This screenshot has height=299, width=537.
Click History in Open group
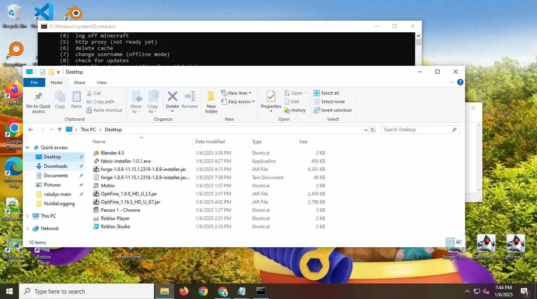[x=295, y=110]
